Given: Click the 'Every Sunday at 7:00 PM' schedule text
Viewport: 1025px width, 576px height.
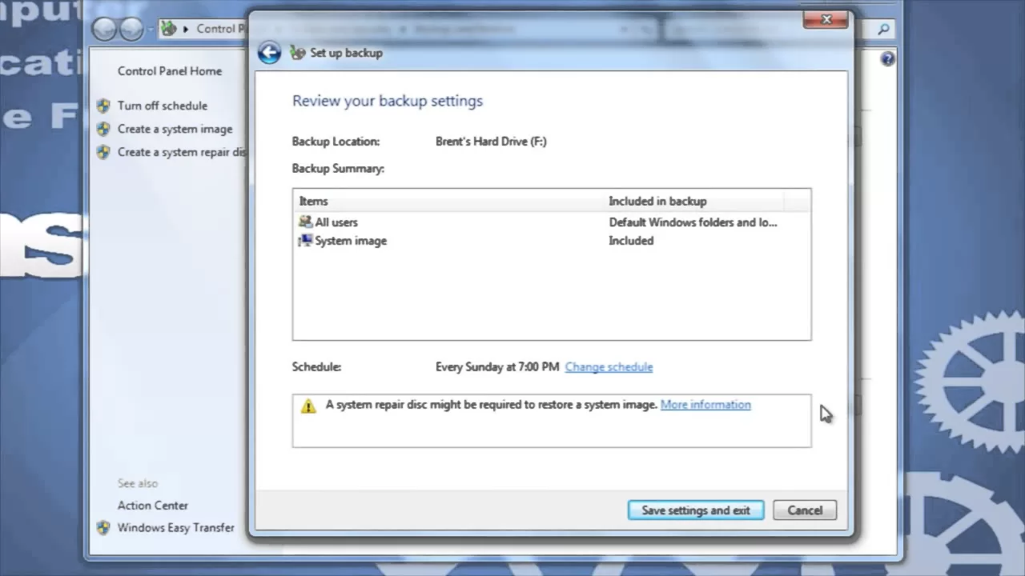Looking at the screenshot, I should (x=497, y=367).
